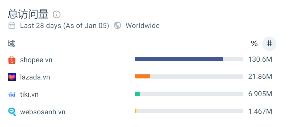The width and height of the screenshot is (290, 127).
Task: Open lazada.vn domain link
Action: [x=35, y=77]
